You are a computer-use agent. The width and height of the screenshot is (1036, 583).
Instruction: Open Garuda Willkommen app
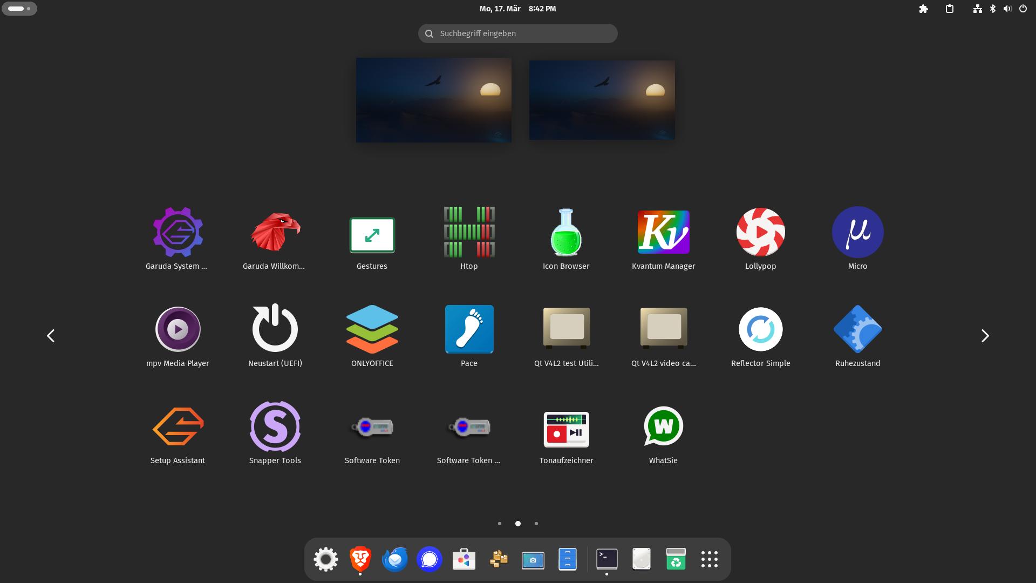(275, 233)
